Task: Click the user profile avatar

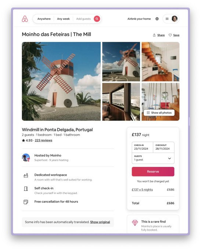Action: pyautogui.click(x=175, y=19)
